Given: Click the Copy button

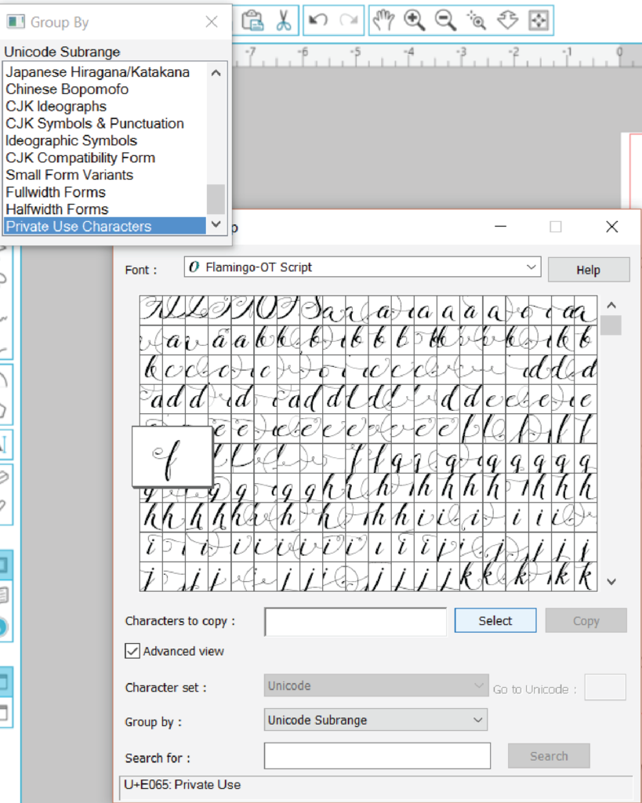Looking at the screenshot, I should pos(586,621).
